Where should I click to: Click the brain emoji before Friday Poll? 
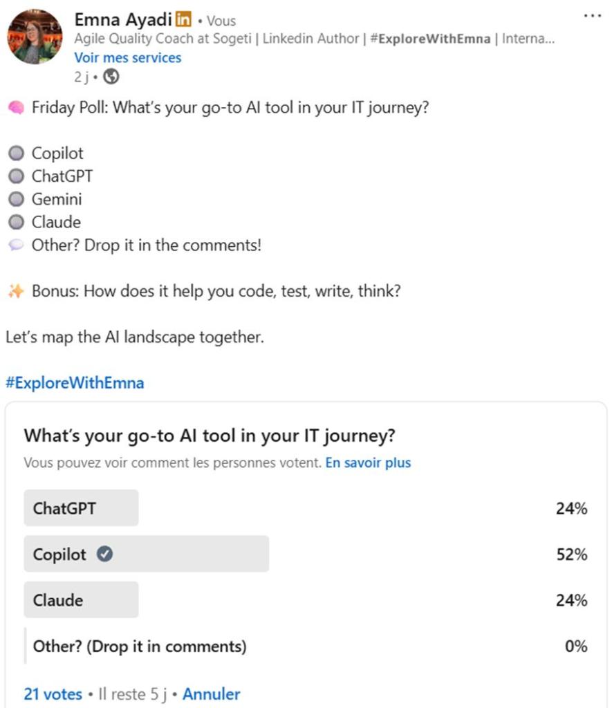(15, 109)
